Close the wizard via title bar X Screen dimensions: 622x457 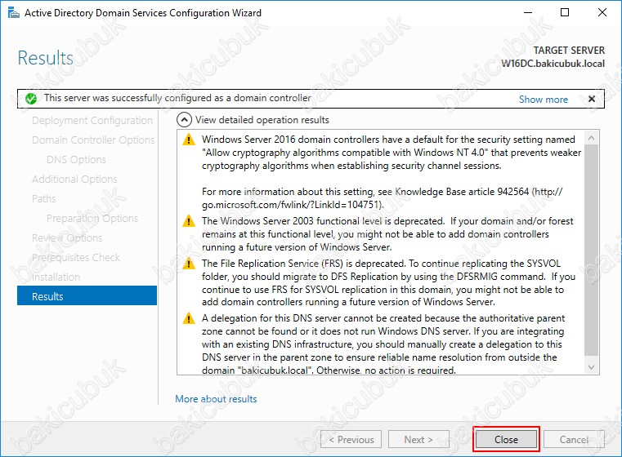[602, 13]
